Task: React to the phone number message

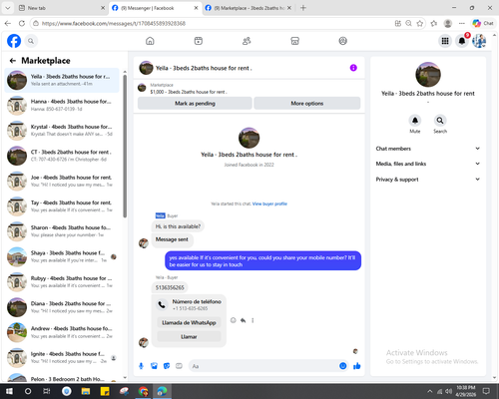Action: pyautogui.click(x=234, y=320)
